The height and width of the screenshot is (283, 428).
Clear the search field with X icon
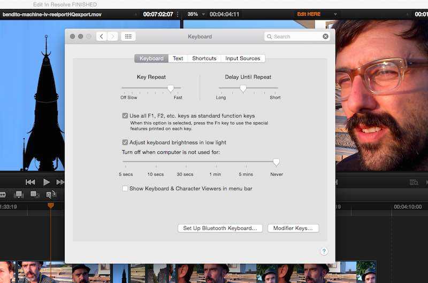coord(325,36)
